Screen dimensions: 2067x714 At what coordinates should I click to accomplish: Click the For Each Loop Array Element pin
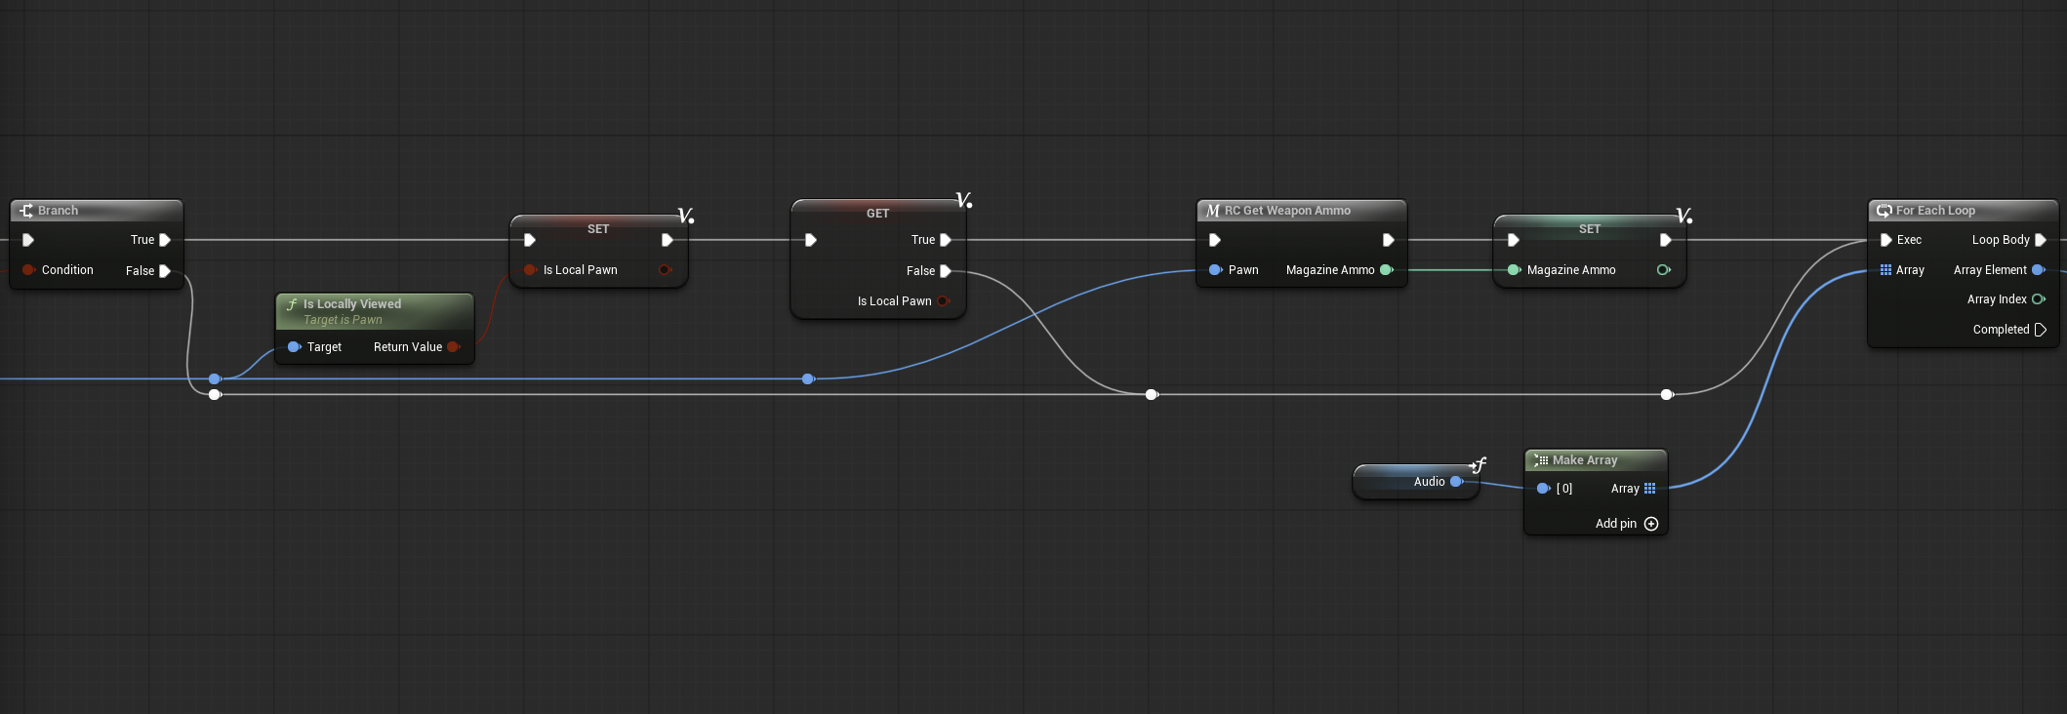pos(2039,270)
